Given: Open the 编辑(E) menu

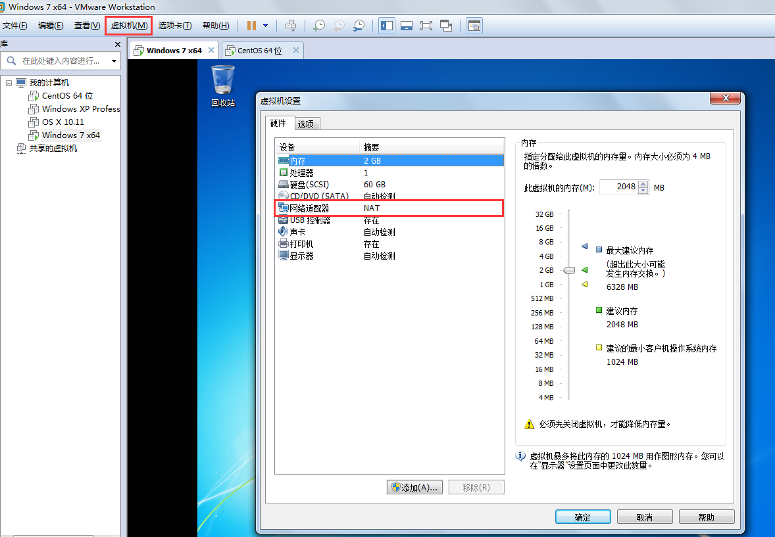Looking at the screenshot, I should coord(51,26).
